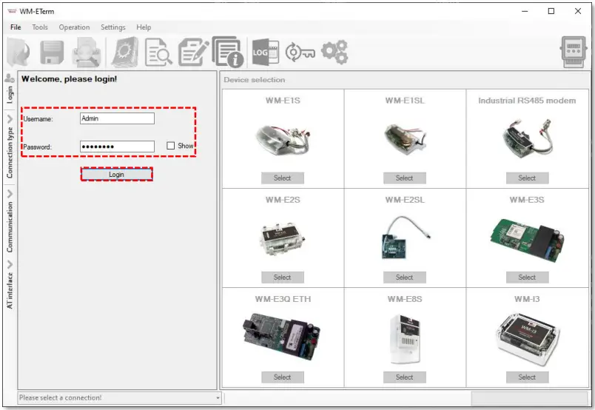The image size is (595, 410).
Task: Click the clipboard pencil write icon
Action: coord(194,53)
